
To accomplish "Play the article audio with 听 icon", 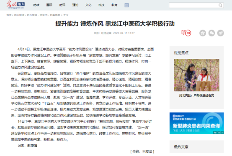I will tap(186, 33).
